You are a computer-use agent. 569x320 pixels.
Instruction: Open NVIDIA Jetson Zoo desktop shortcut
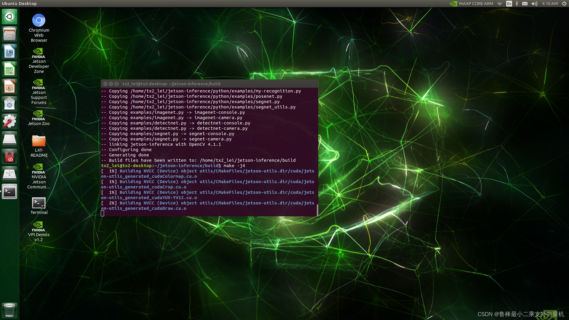click(x=39, y=118)
